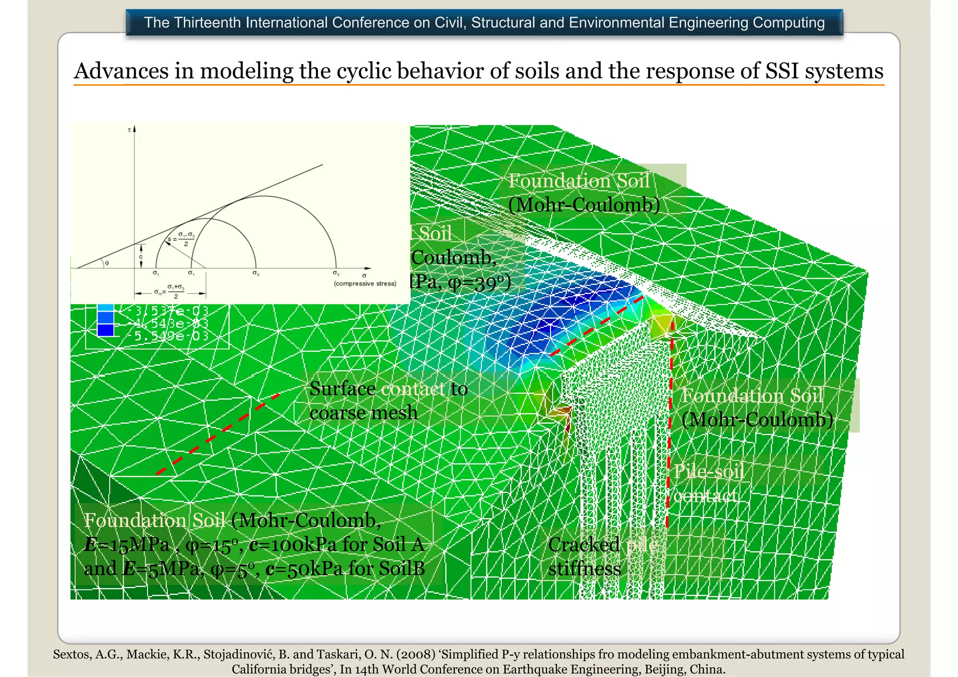Screen dimensions: 958x677
Task: Click the '(compressive stress)' axis label
Action: 365,284
